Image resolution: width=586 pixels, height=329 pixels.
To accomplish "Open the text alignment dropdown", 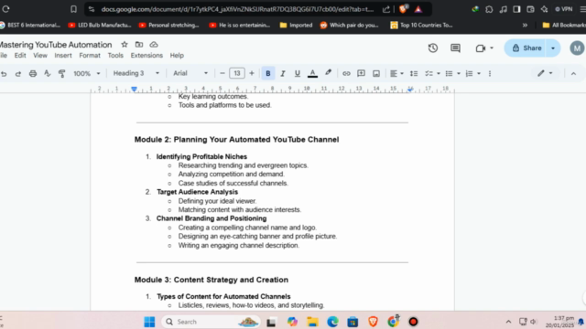I will [x=396, y=73].
